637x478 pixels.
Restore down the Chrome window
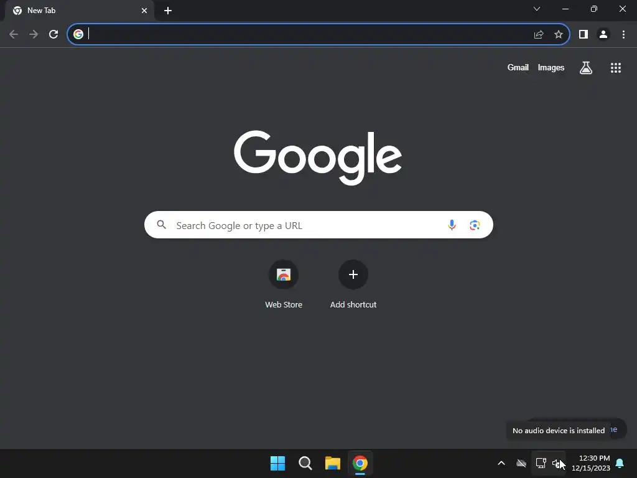click(594, 9)
